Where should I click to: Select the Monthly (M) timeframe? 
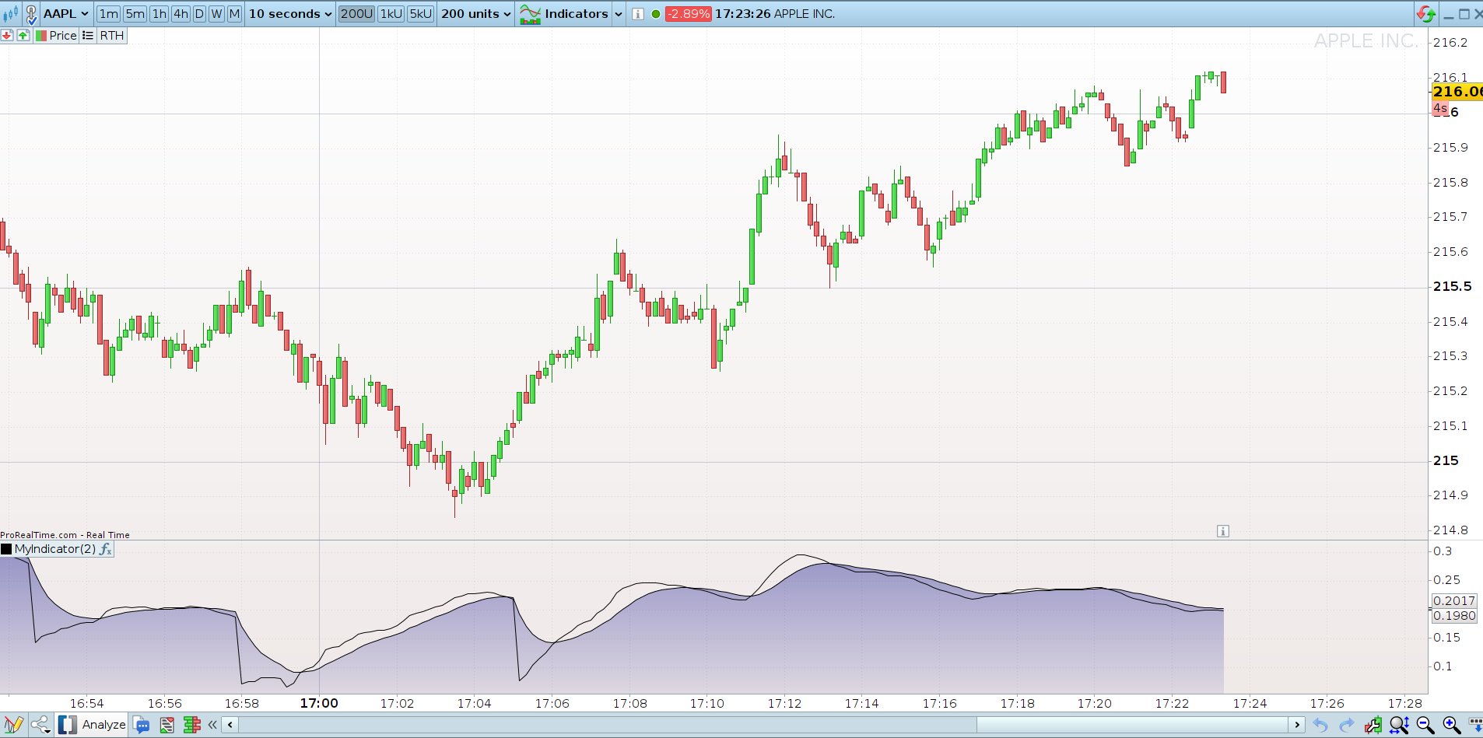234,14
